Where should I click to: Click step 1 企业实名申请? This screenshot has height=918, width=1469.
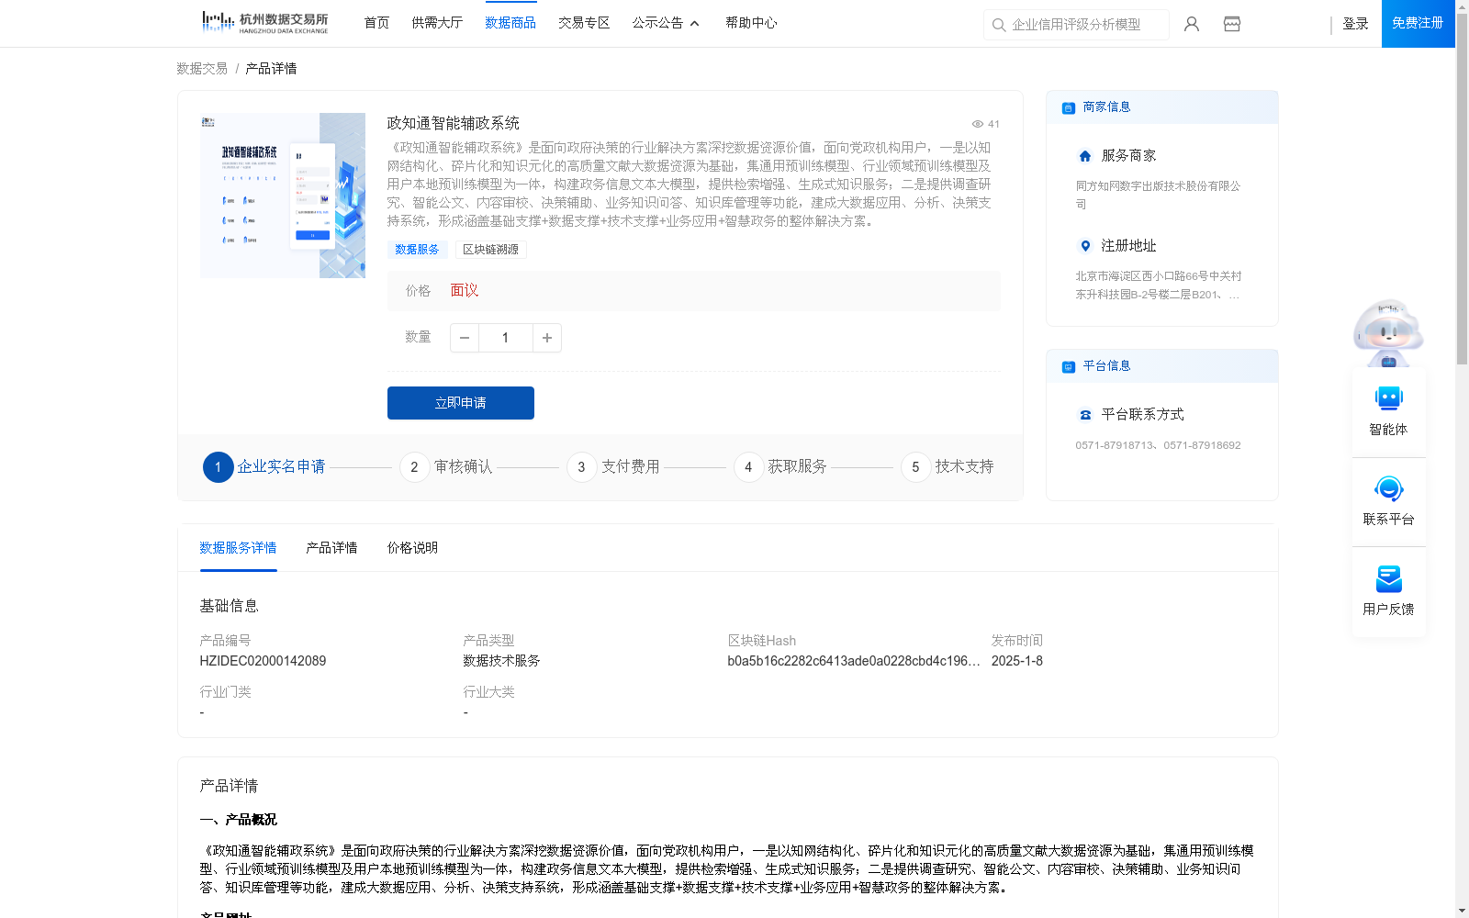point(264,467)
